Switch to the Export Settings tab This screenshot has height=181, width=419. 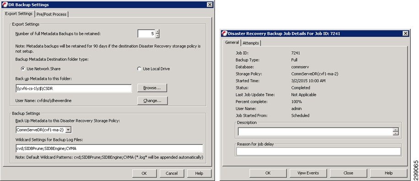click(19, 13)
